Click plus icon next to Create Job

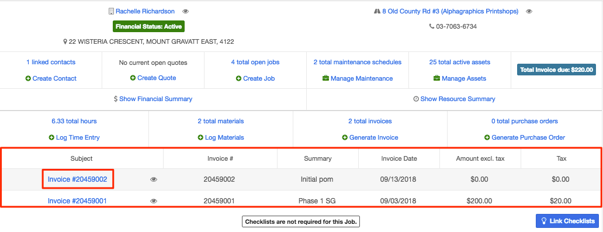click(x=238, y=78)
